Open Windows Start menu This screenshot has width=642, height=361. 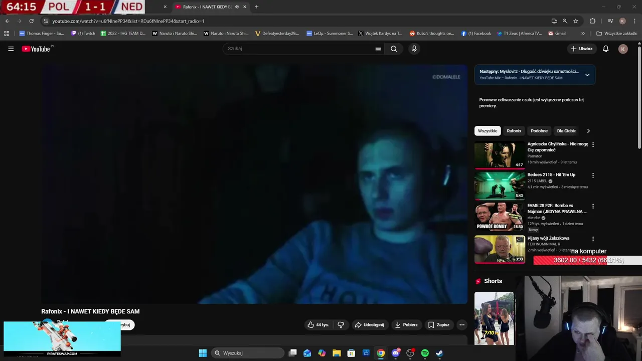pos(203,353)
